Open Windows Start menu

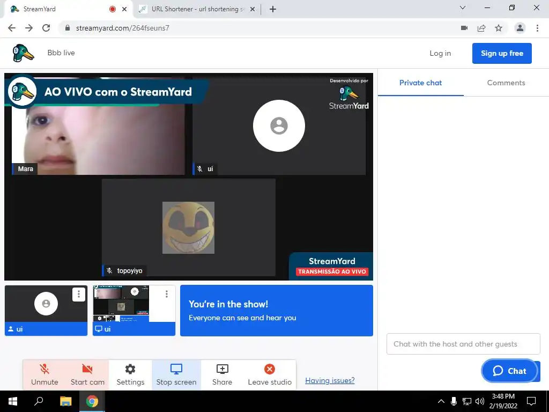13,401
